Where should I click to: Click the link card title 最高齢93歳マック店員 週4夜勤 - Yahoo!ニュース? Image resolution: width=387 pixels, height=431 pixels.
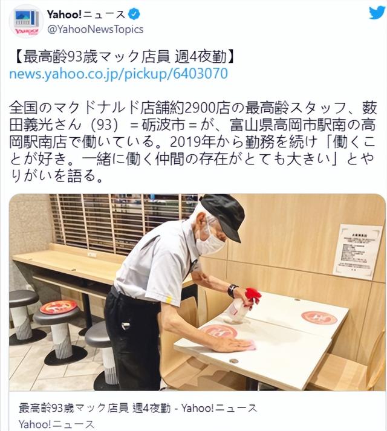[x=138, y=408]
